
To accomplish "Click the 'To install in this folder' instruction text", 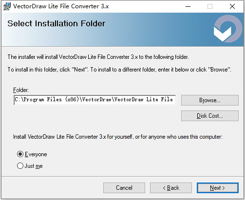I will (119, 70).
